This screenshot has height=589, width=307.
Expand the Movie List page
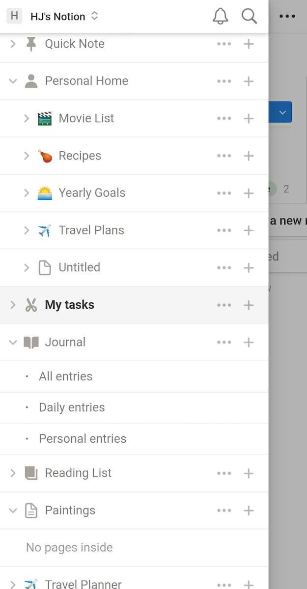click(27, 118)
